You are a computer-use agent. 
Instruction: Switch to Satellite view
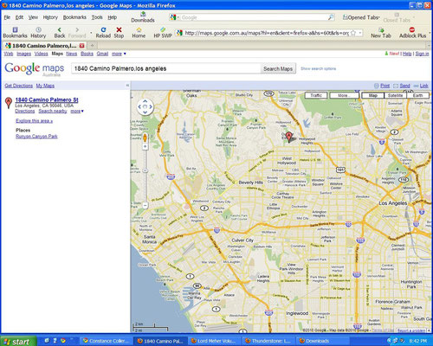pyautogui.click(x=396, y=95)
